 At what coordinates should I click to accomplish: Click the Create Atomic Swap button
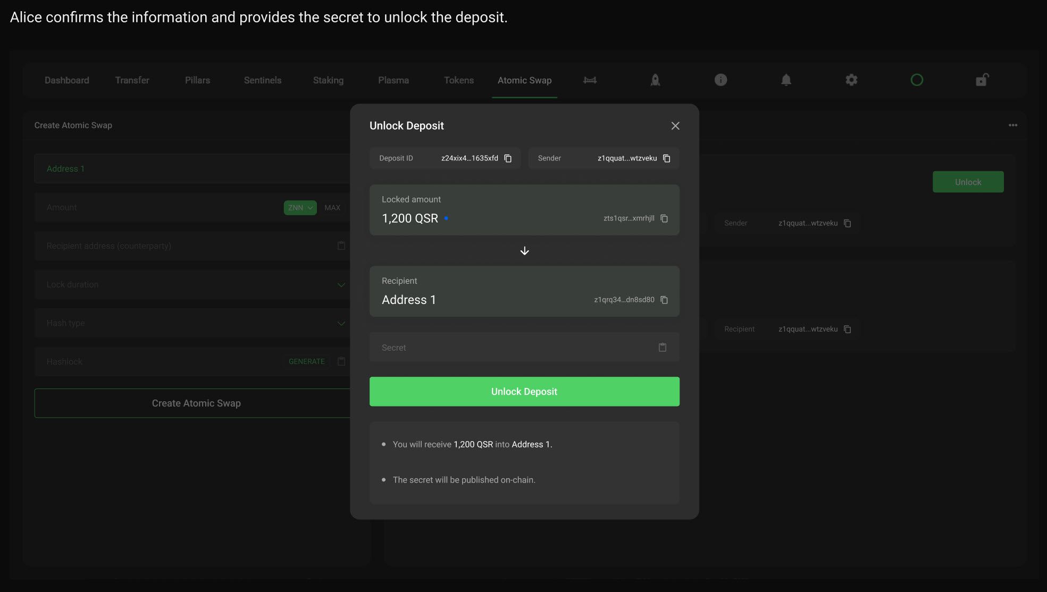(x=196, y=403)
